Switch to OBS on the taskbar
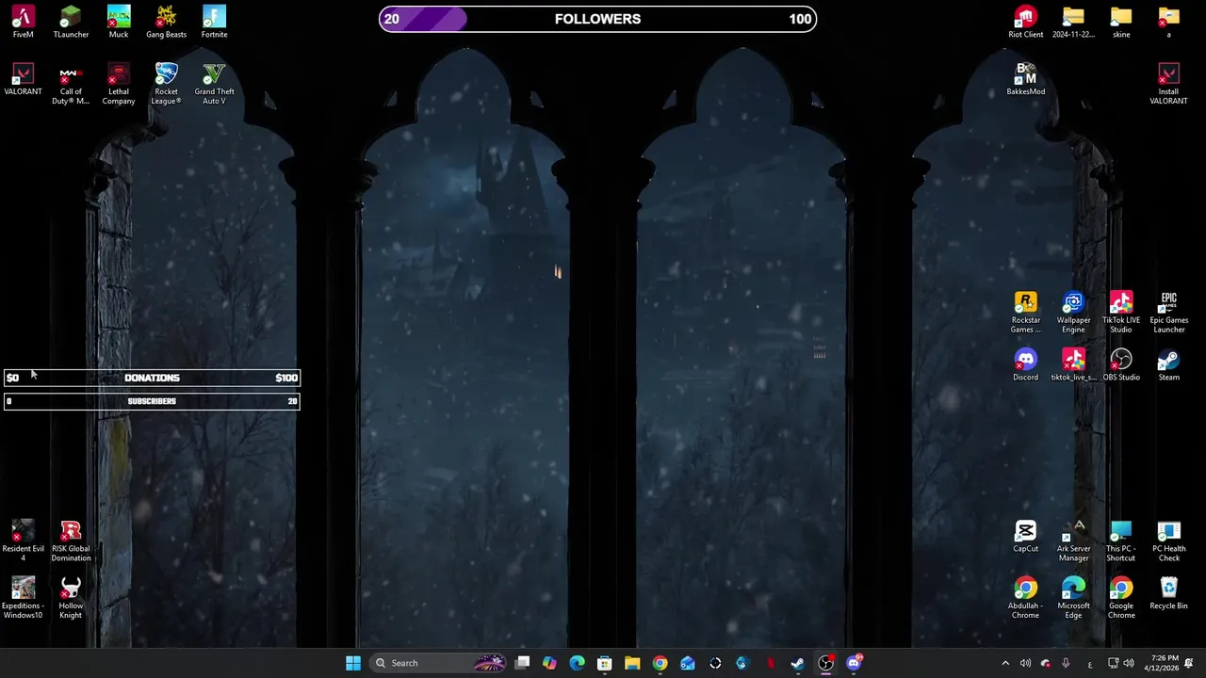Screen dimensions: 1206x678 825,663
